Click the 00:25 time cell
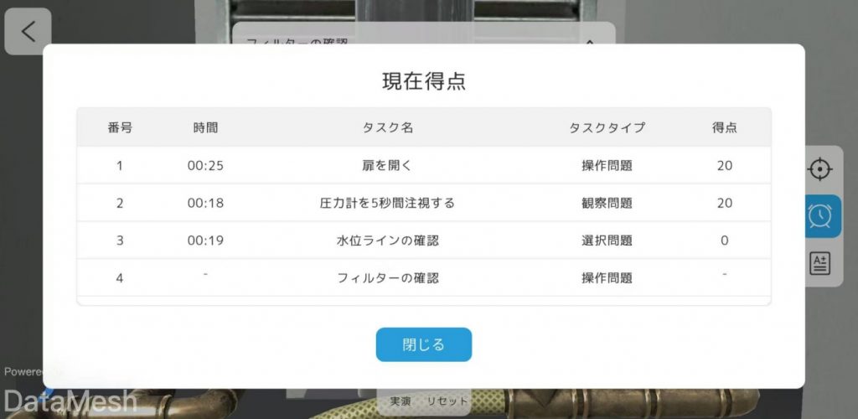This screenshot has width=858, height=419. (205, 166)
